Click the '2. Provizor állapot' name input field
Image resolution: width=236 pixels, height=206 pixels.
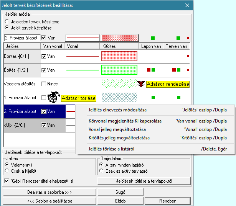click(21, 38)
